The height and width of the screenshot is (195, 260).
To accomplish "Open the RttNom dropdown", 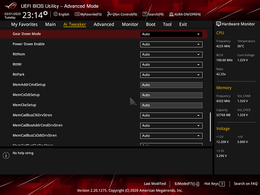I will pos(171,55).
